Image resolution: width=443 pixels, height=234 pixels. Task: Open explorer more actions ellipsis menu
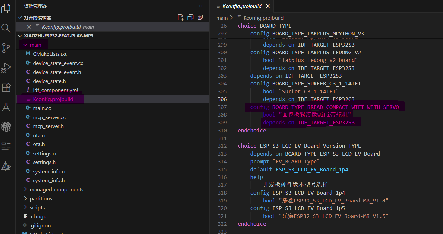click(200, 6)
